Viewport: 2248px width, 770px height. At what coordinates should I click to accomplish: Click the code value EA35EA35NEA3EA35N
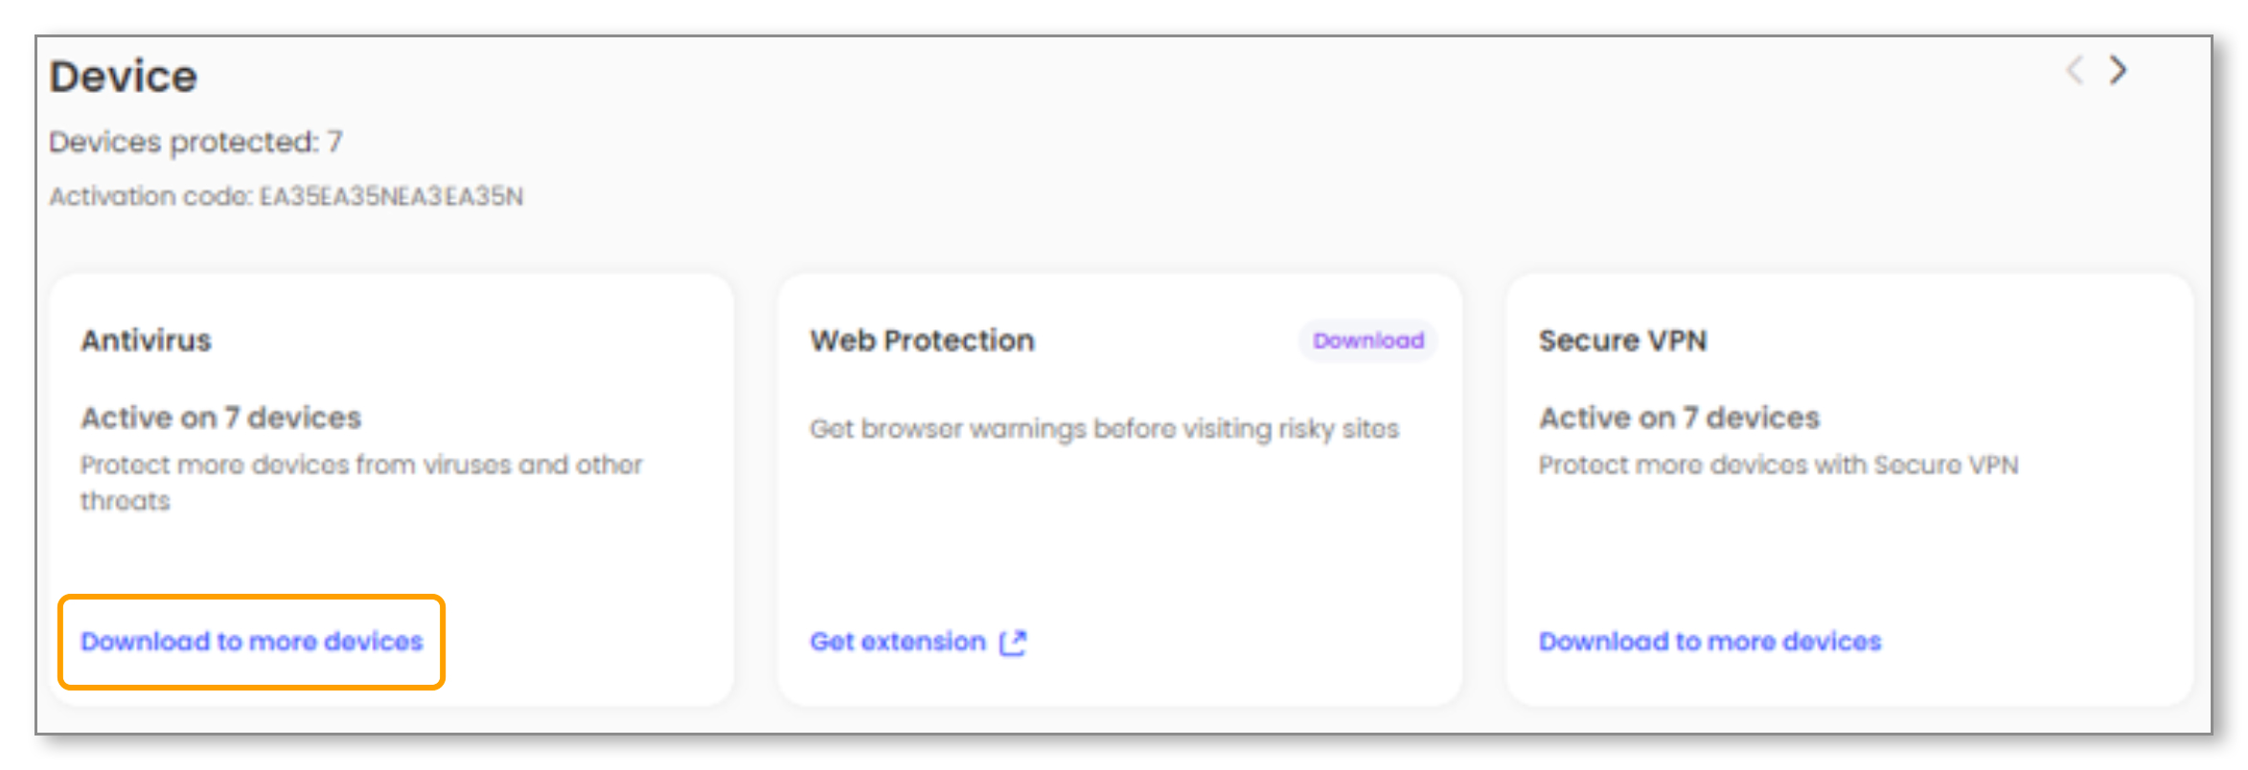click(391, 196)
